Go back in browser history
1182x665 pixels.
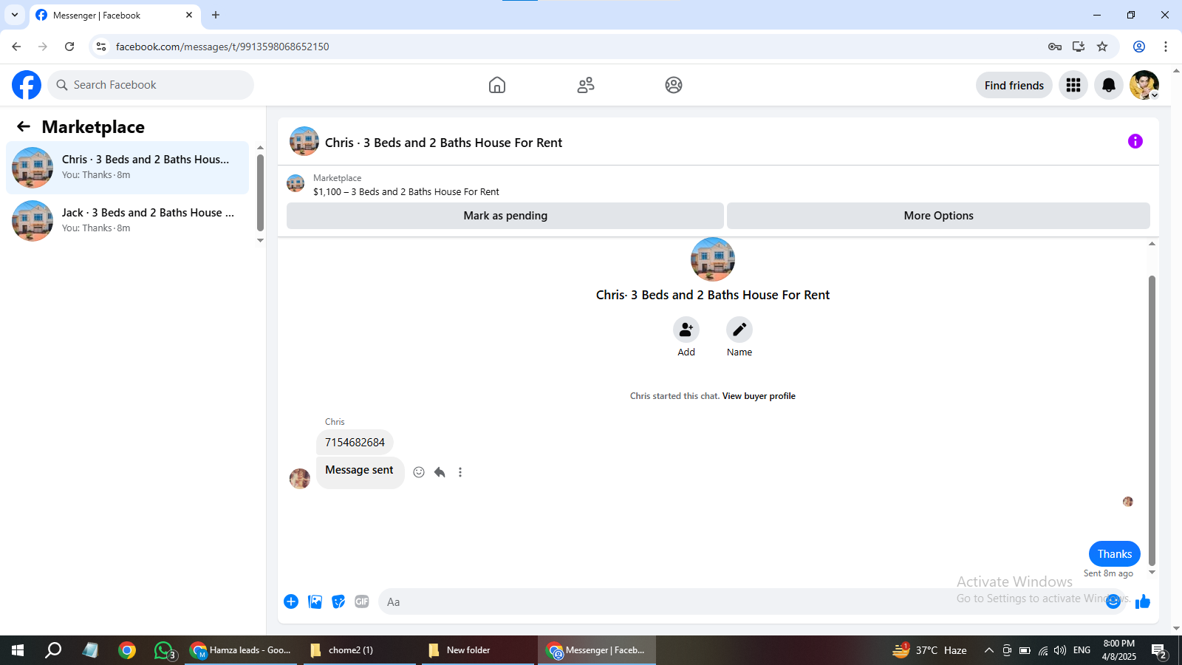16,47
